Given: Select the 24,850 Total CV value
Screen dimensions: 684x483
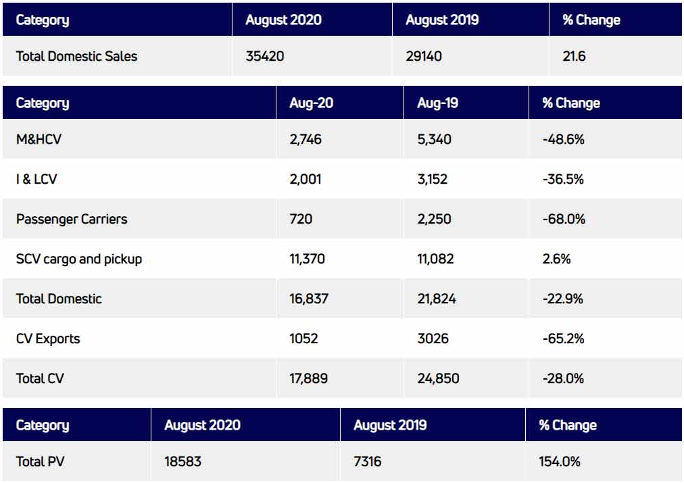Looking at the screenshot, I should point(438,378).
